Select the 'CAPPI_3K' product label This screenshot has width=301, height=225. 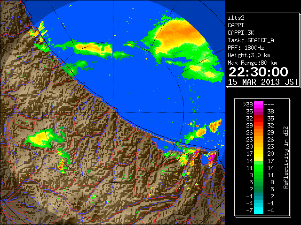241,33
